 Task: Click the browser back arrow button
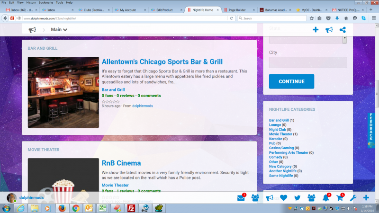point(5,18)
